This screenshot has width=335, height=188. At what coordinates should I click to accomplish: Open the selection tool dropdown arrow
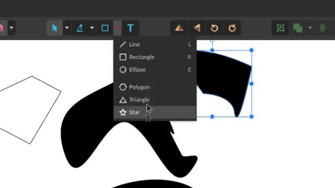67,28
